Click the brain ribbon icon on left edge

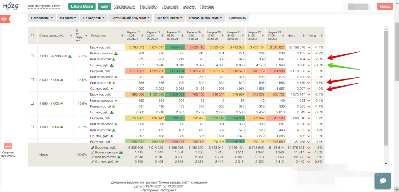(4, 19)
